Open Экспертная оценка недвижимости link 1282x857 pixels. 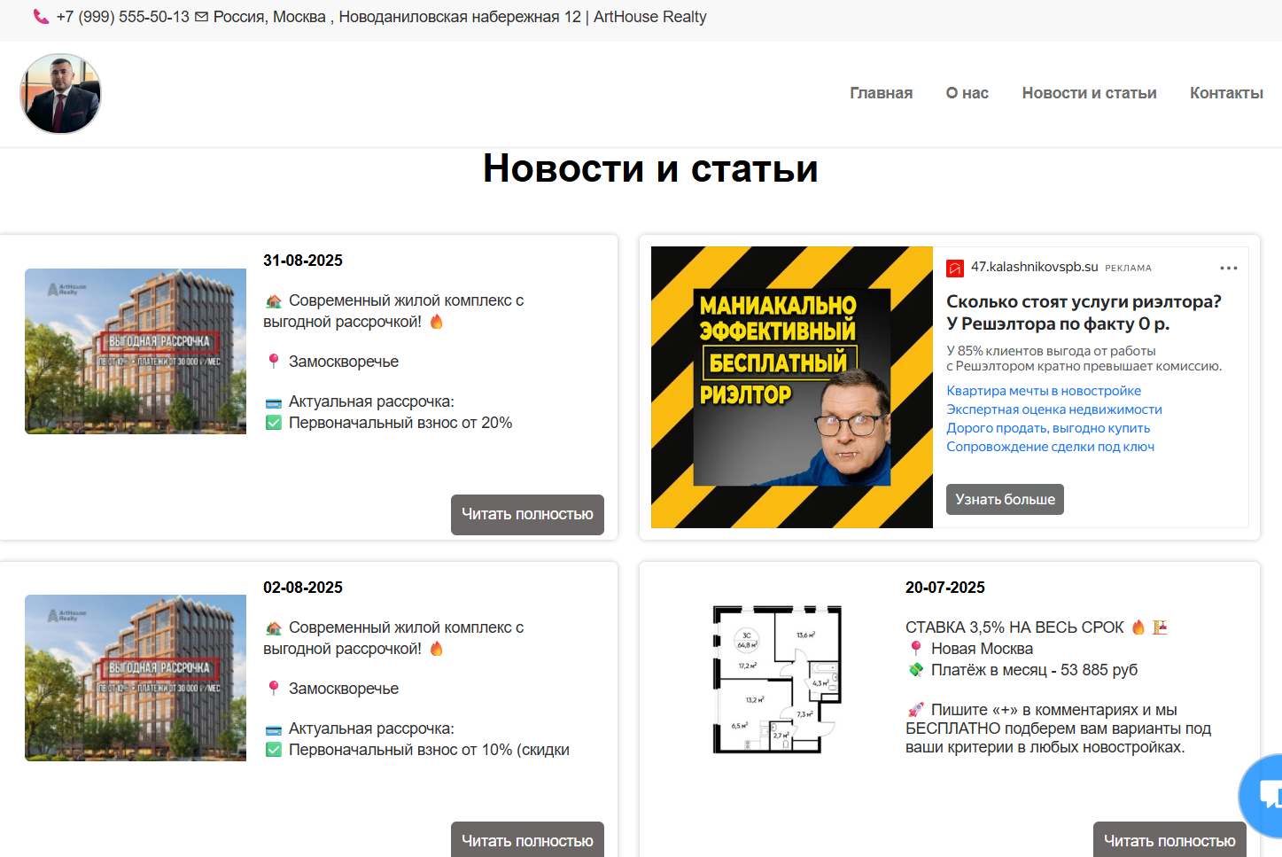[1054, 409]
